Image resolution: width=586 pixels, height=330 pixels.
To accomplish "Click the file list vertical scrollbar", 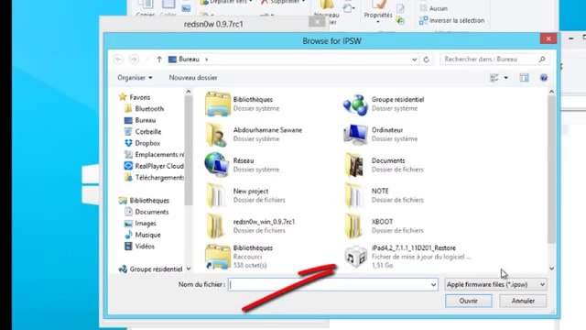I will (x=551, y=169).
